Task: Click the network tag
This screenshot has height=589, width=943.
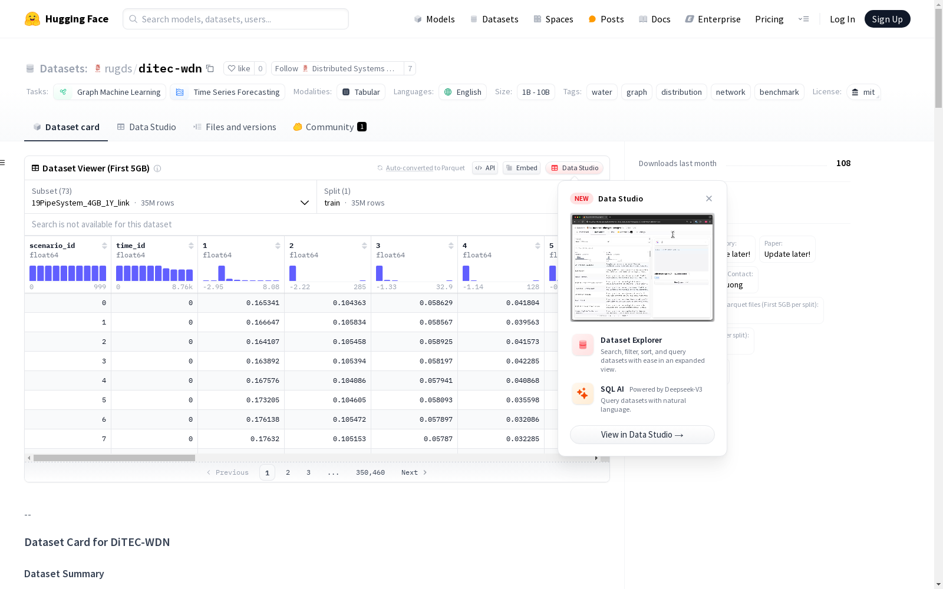Action: (731, 92)
